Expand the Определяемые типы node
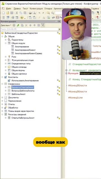The height and width of the screenshot is (179, 101). (x=6, y=63)
